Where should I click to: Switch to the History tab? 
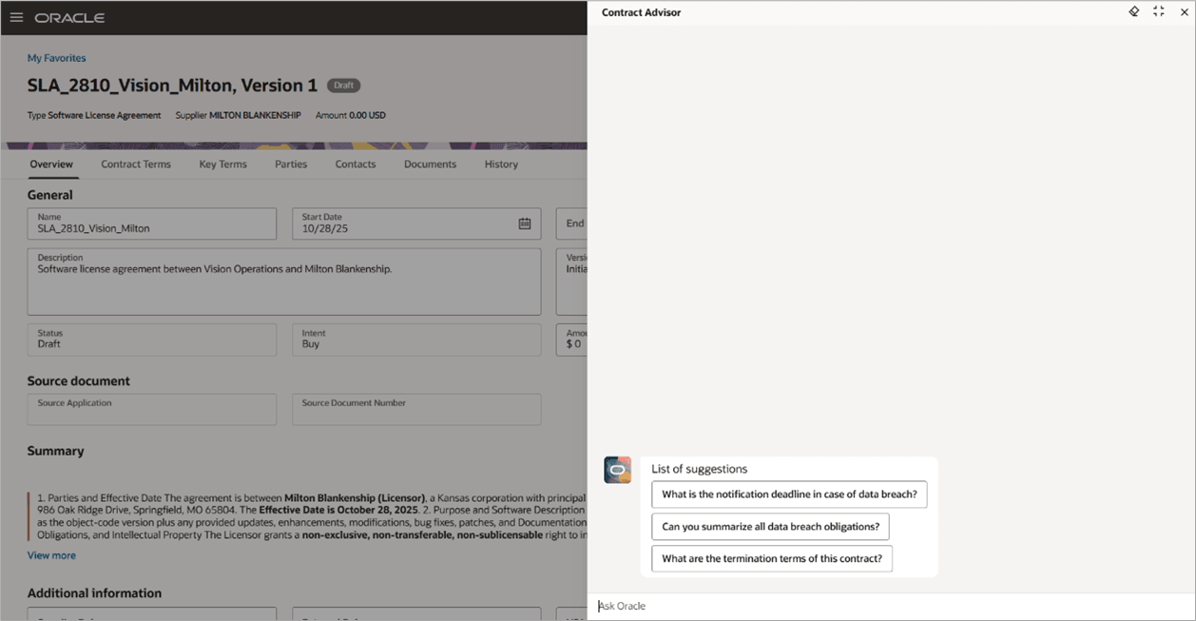point(501,164)
